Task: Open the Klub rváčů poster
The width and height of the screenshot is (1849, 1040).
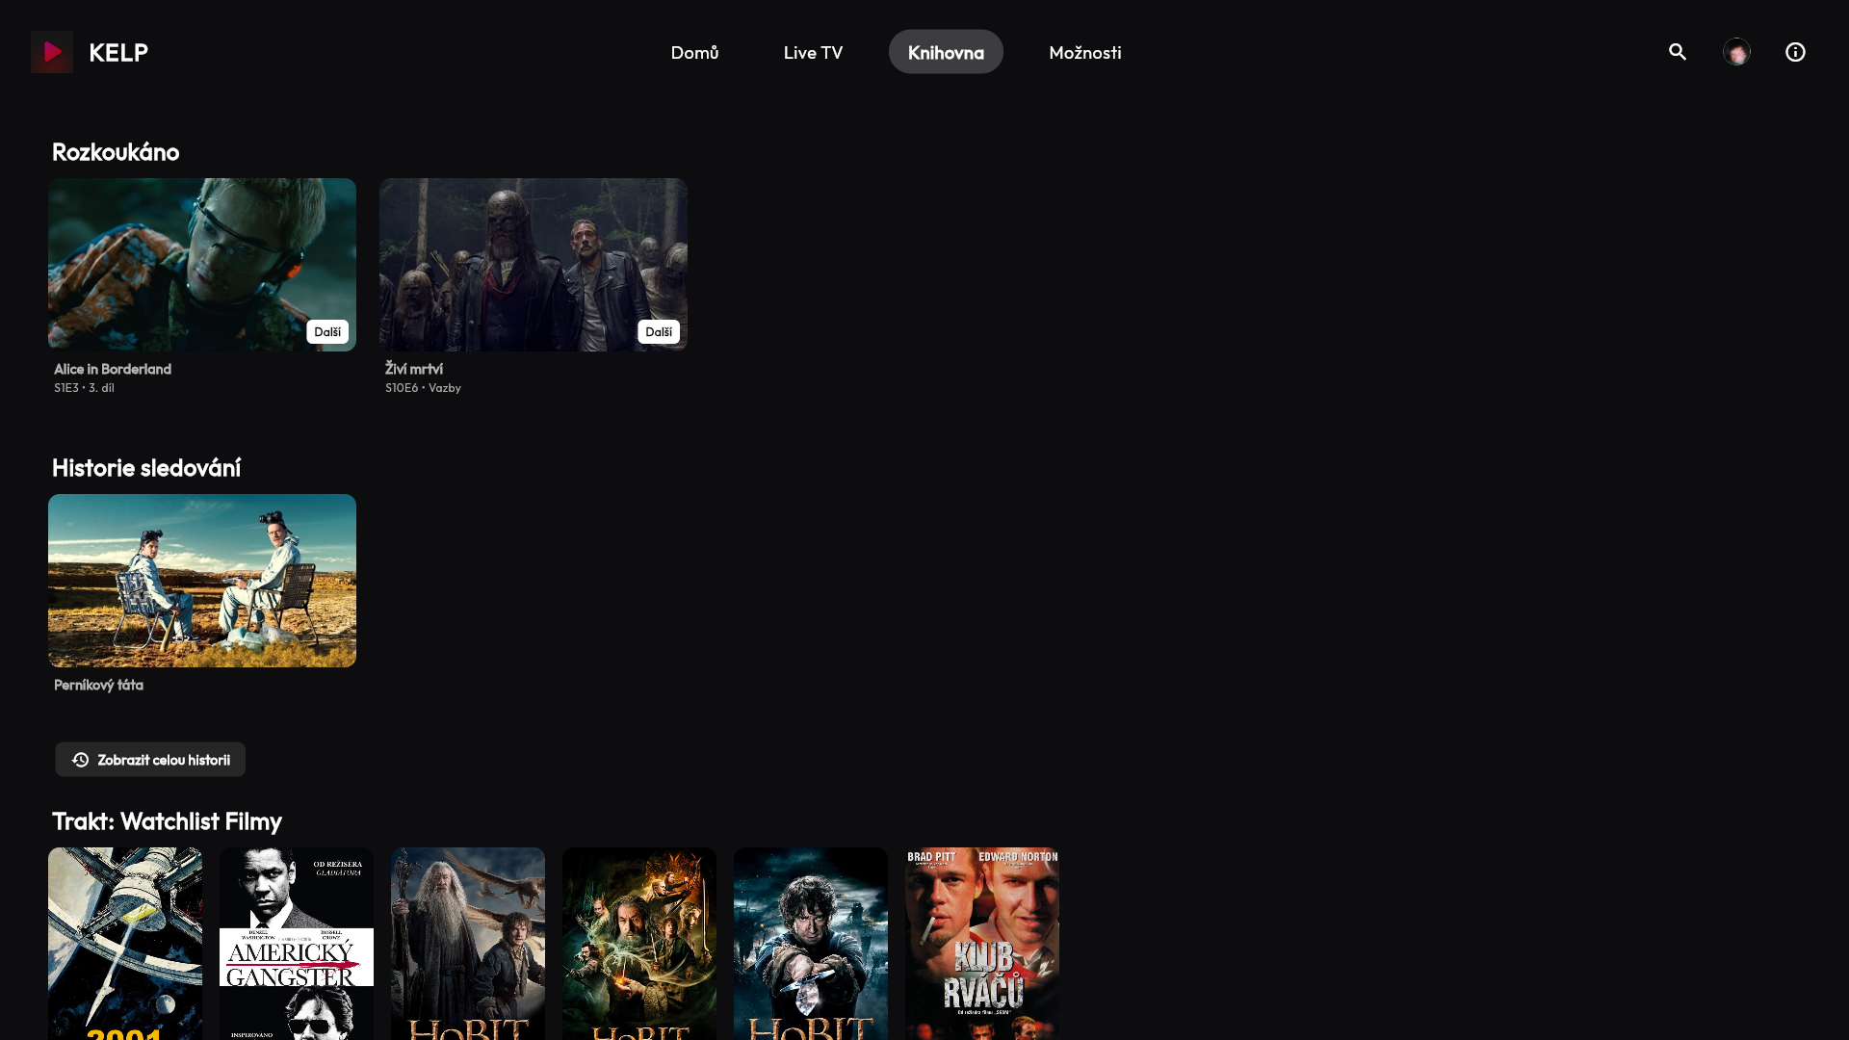Action: [x=982, y=944]
